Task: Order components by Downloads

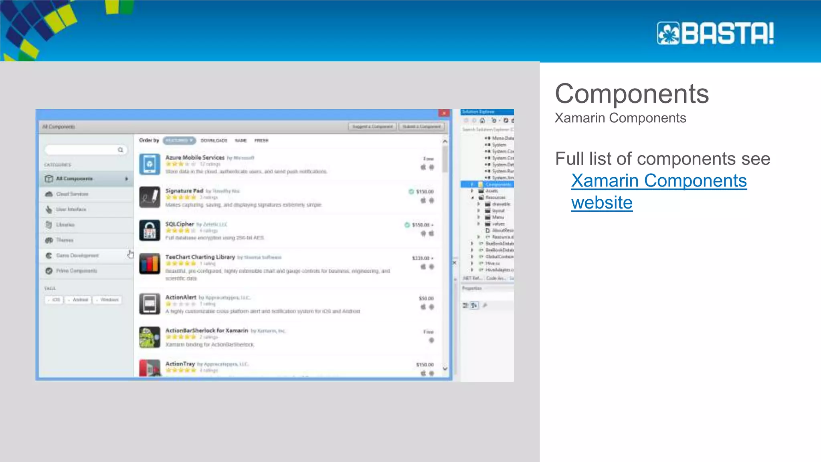Action: pyautogui.click(x=214, y=140)
